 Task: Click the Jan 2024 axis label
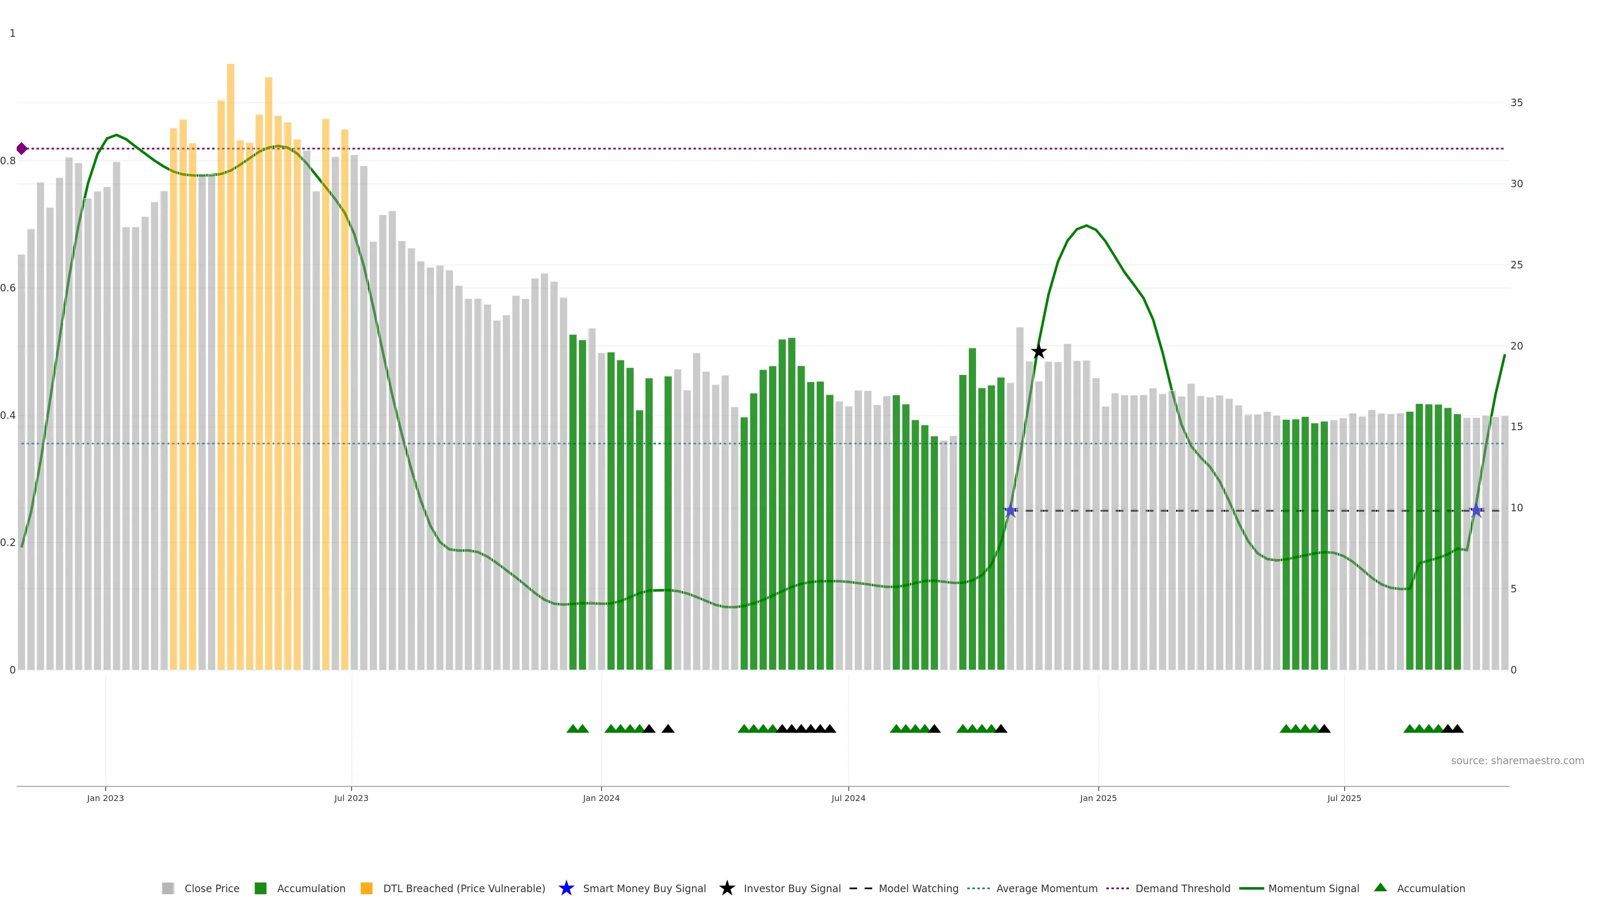click(x=601, y=798)
